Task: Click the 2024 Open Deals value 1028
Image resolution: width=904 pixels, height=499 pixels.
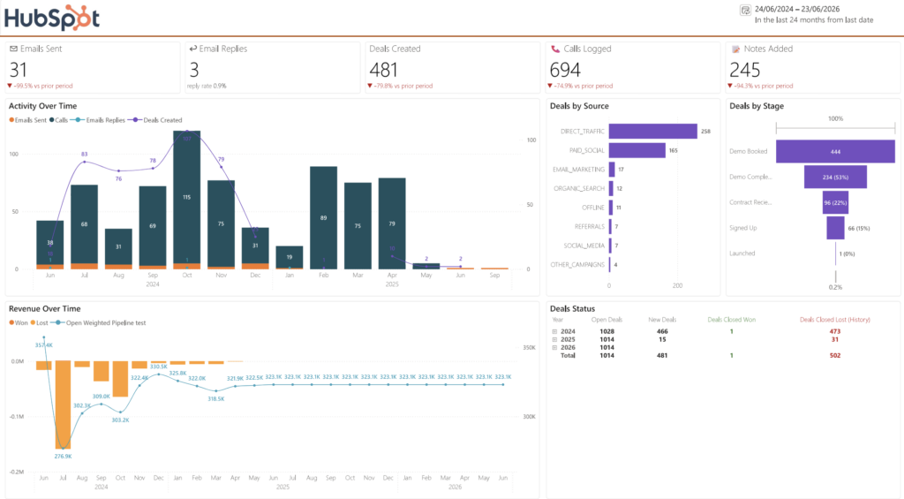Action: point(606,332)
